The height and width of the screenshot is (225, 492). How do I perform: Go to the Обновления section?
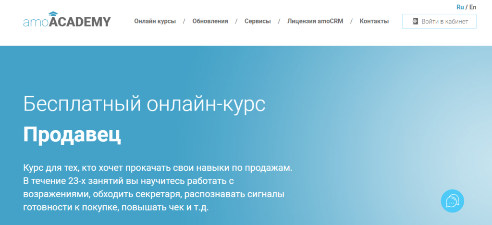[210, 21]
